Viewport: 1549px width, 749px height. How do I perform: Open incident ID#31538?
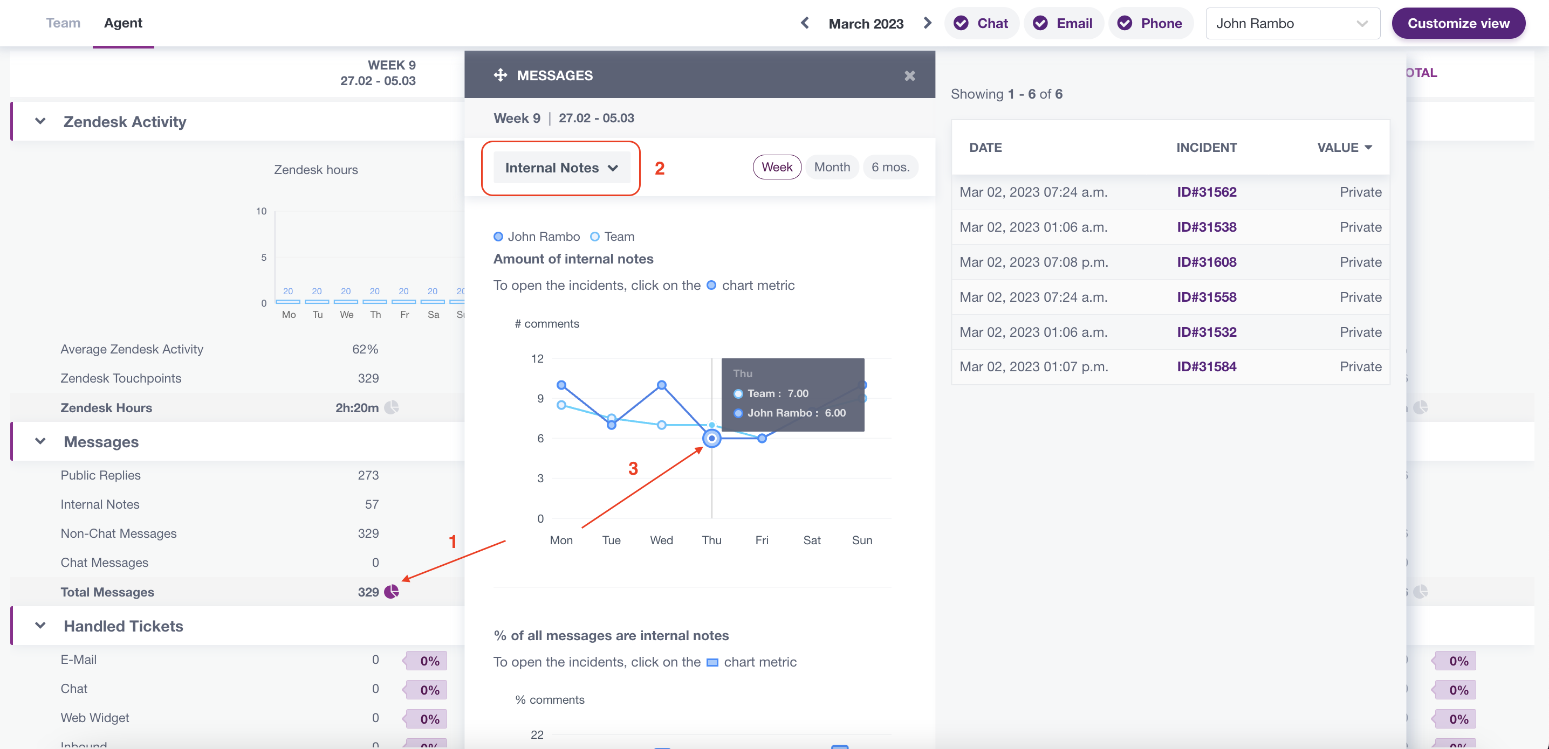(x=1207, y=227)
